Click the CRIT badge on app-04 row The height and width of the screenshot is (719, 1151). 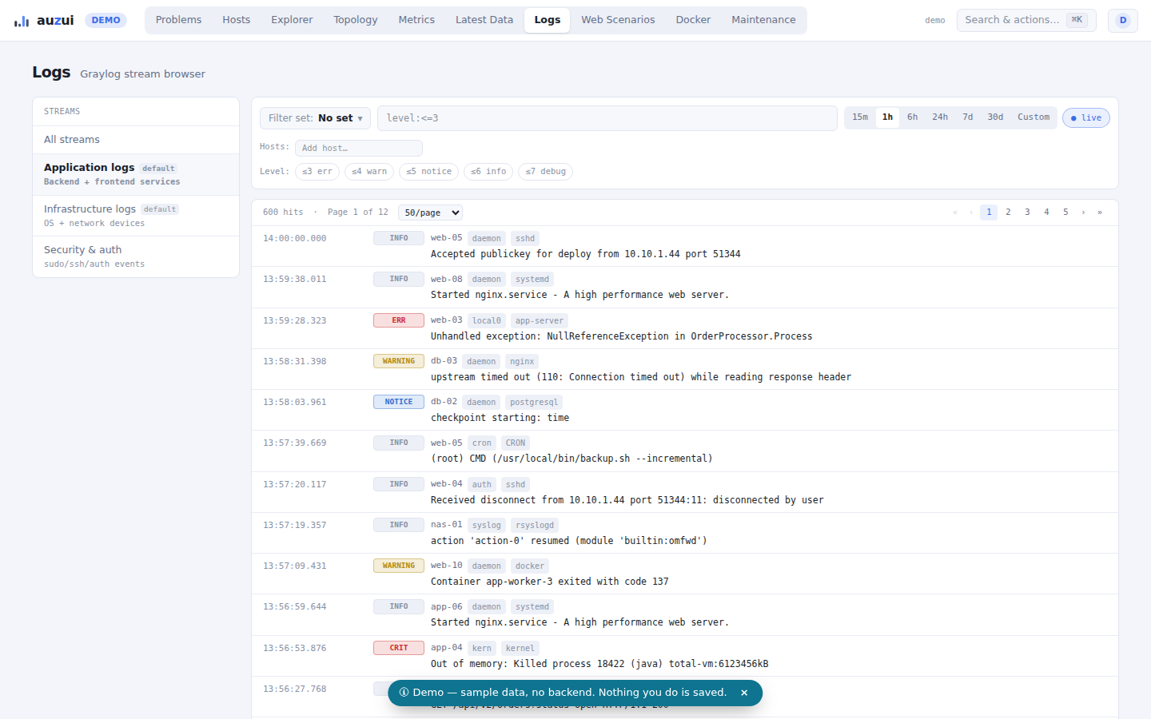tap(399, 648)
